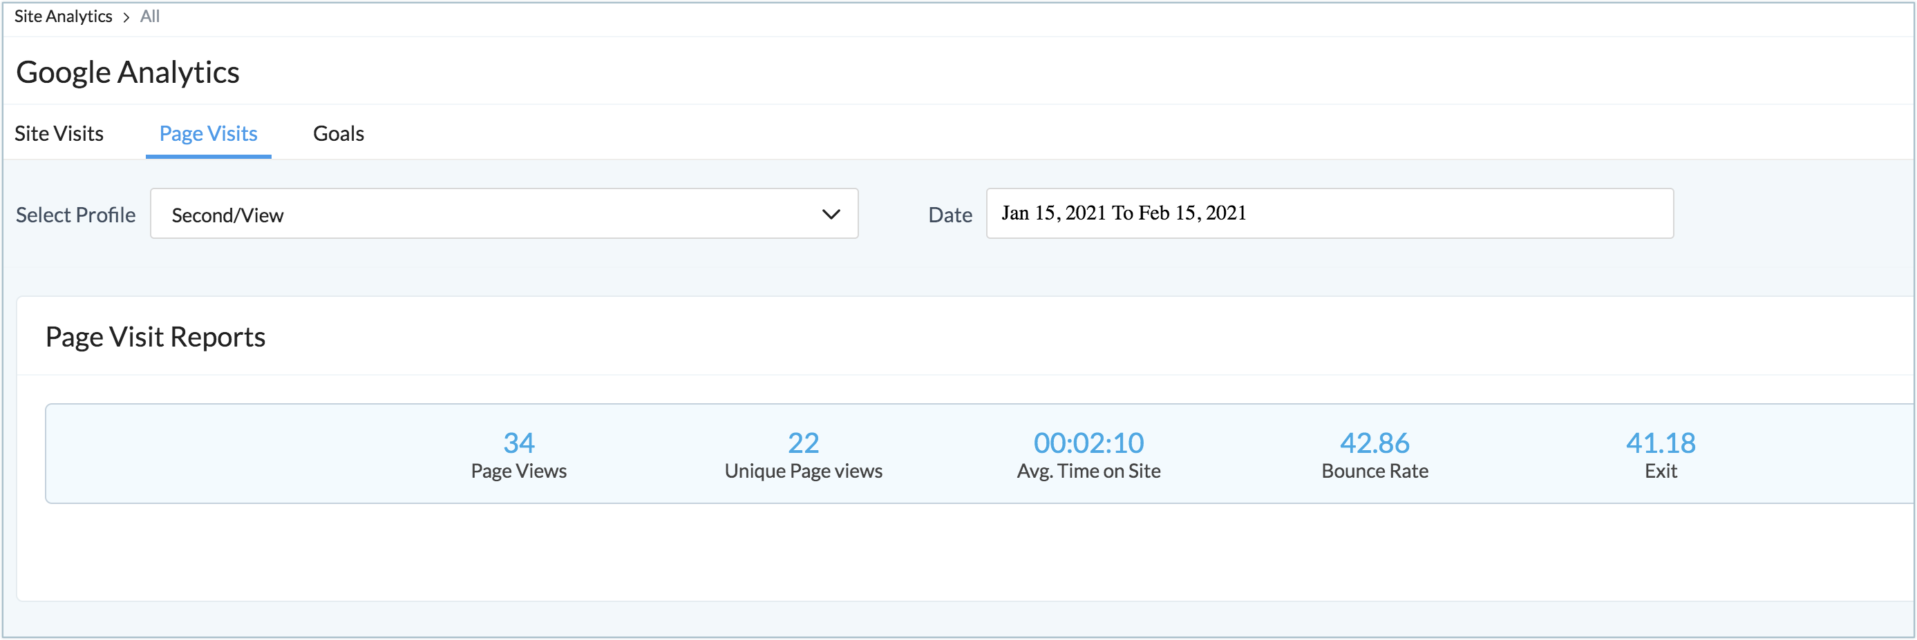Click the Avg. Time on Site label
1917x640 pixels.
click(1088, 472)
